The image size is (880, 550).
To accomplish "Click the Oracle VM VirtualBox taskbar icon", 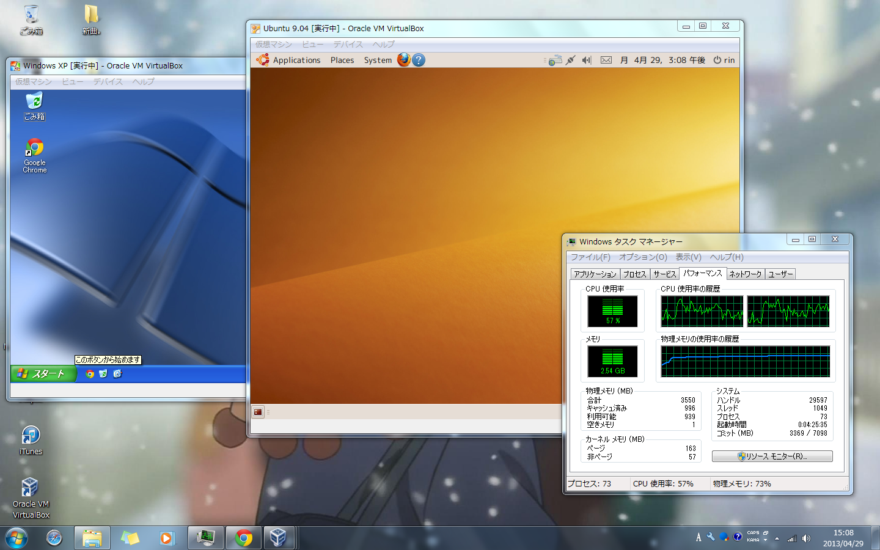I will pyautogui.click(x=279, y=538).
